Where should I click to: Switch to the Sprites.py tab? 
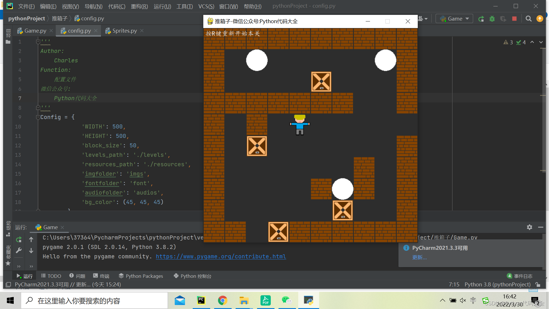124,31
